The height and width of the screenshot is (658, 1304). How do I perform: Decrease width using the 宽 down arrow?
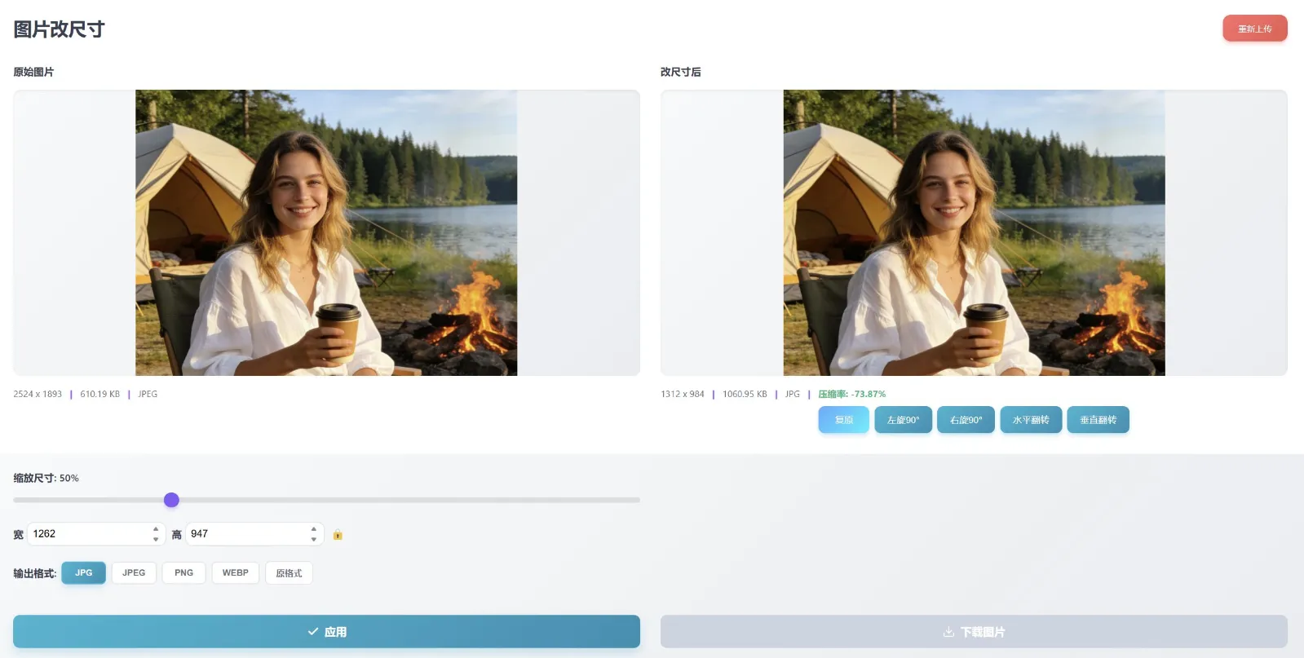(x=156, y=539)
